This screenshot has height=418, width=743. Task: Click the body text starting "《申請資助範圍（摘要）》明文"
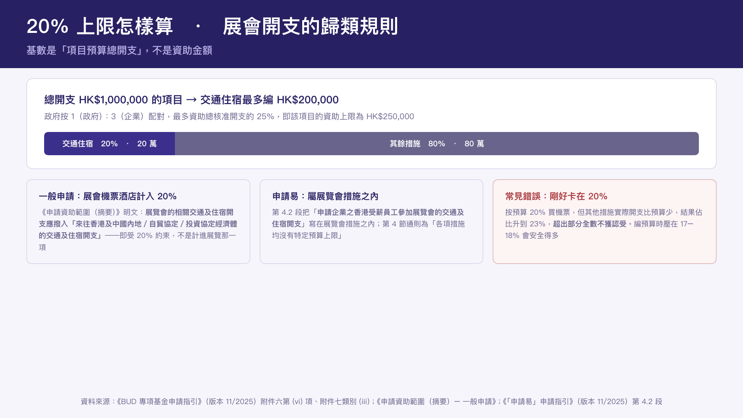(x=138, y=230)
